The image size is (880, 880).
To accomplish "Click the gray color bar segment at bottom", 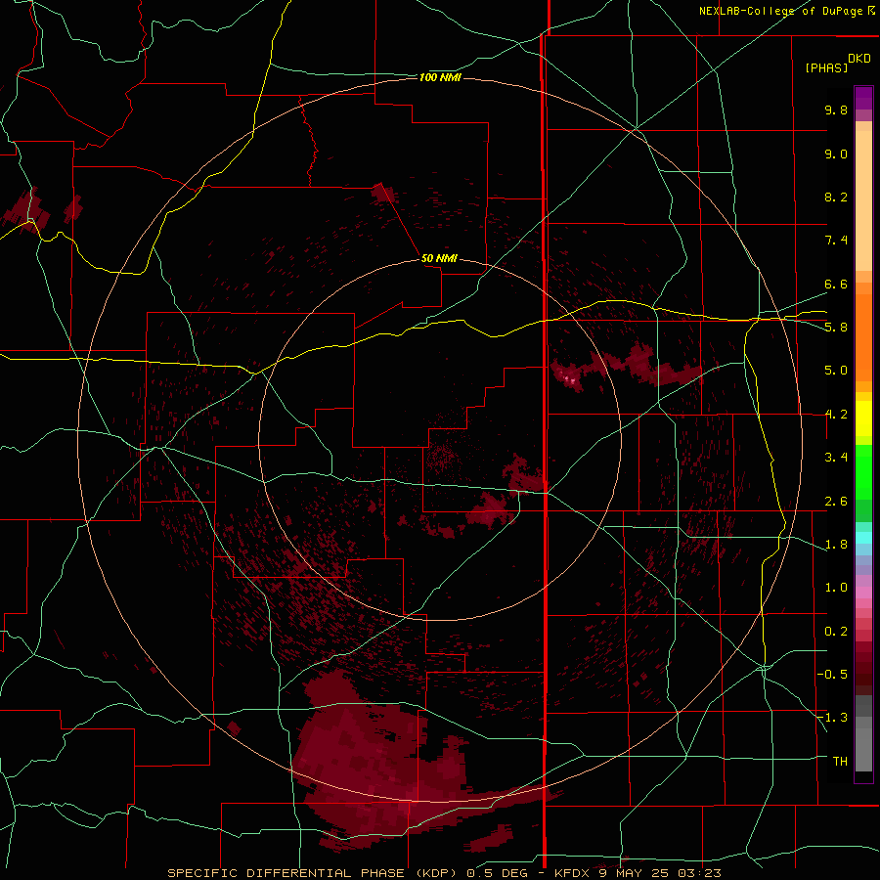I will point(863,732).
